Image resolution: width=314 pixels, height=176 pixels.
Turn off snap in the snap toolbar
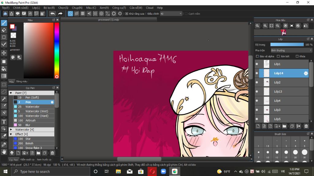[70, 13]
